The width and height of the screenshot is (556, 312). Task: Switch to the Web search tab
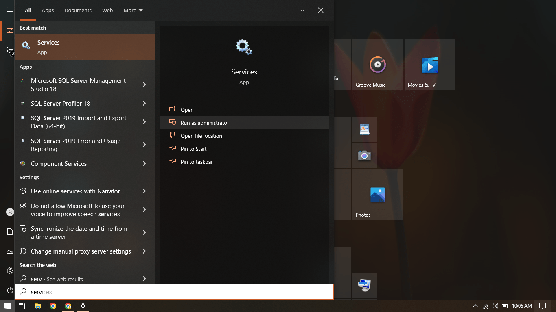click(x=107, y=11)
